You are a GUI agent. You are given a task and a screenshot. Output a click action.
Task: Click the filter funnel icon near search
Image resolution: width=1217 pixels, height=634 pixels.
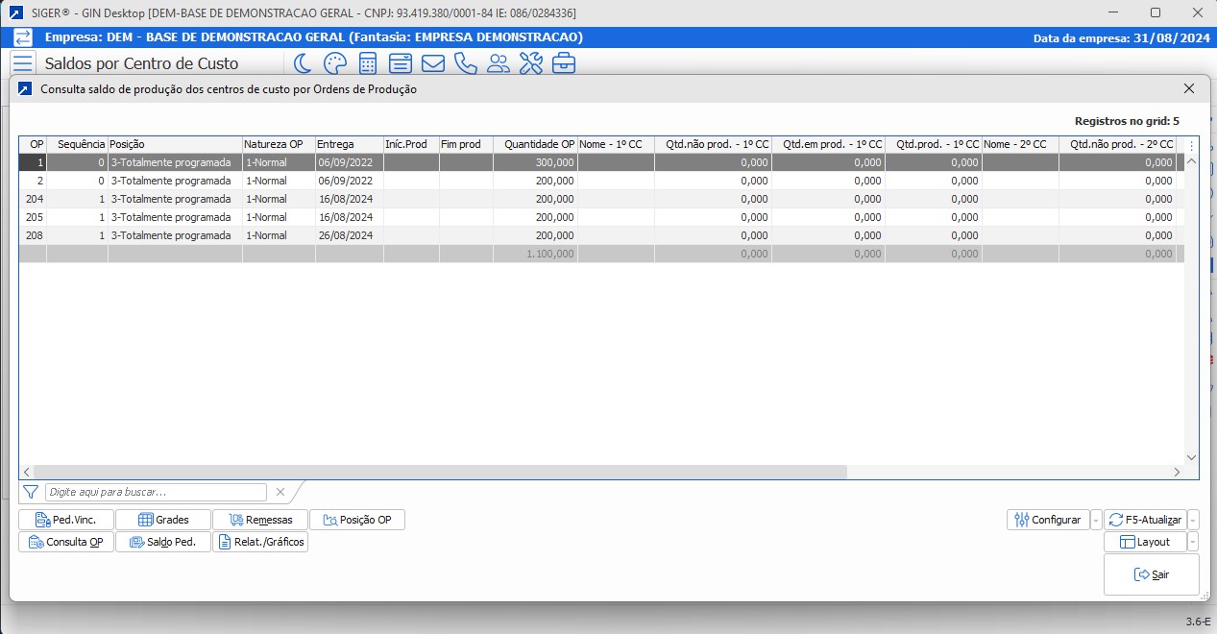coord(30,491)
